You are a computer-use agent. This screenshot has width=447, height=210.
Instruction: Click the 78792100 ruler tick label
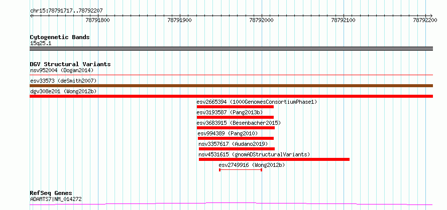coord(344,20)
